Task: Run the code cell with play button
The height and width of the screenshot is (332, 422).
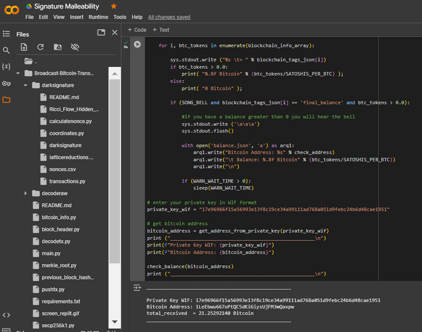Action: pyautogui.click(x=137, y=44)
